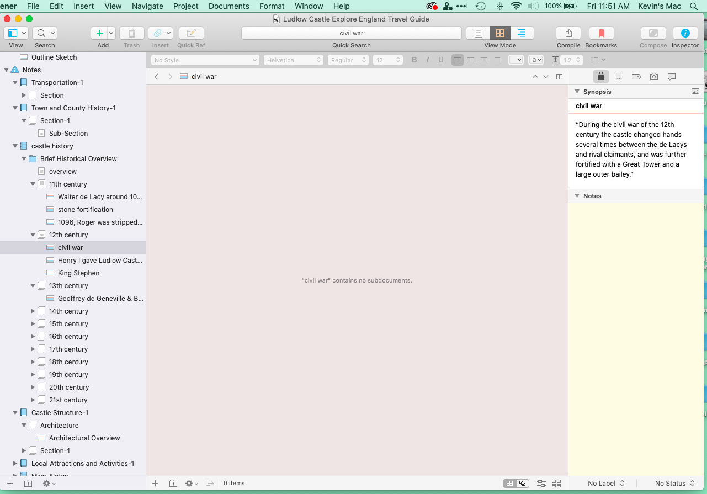Select King Stephen in the binder
This screenshot has width=707, height=494.
(78, 273)
